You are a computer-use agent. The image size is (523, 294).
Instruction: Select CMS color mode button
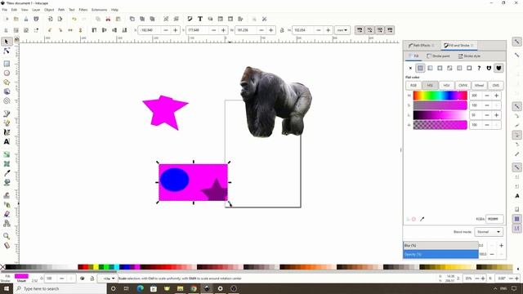tap(495, 85)
